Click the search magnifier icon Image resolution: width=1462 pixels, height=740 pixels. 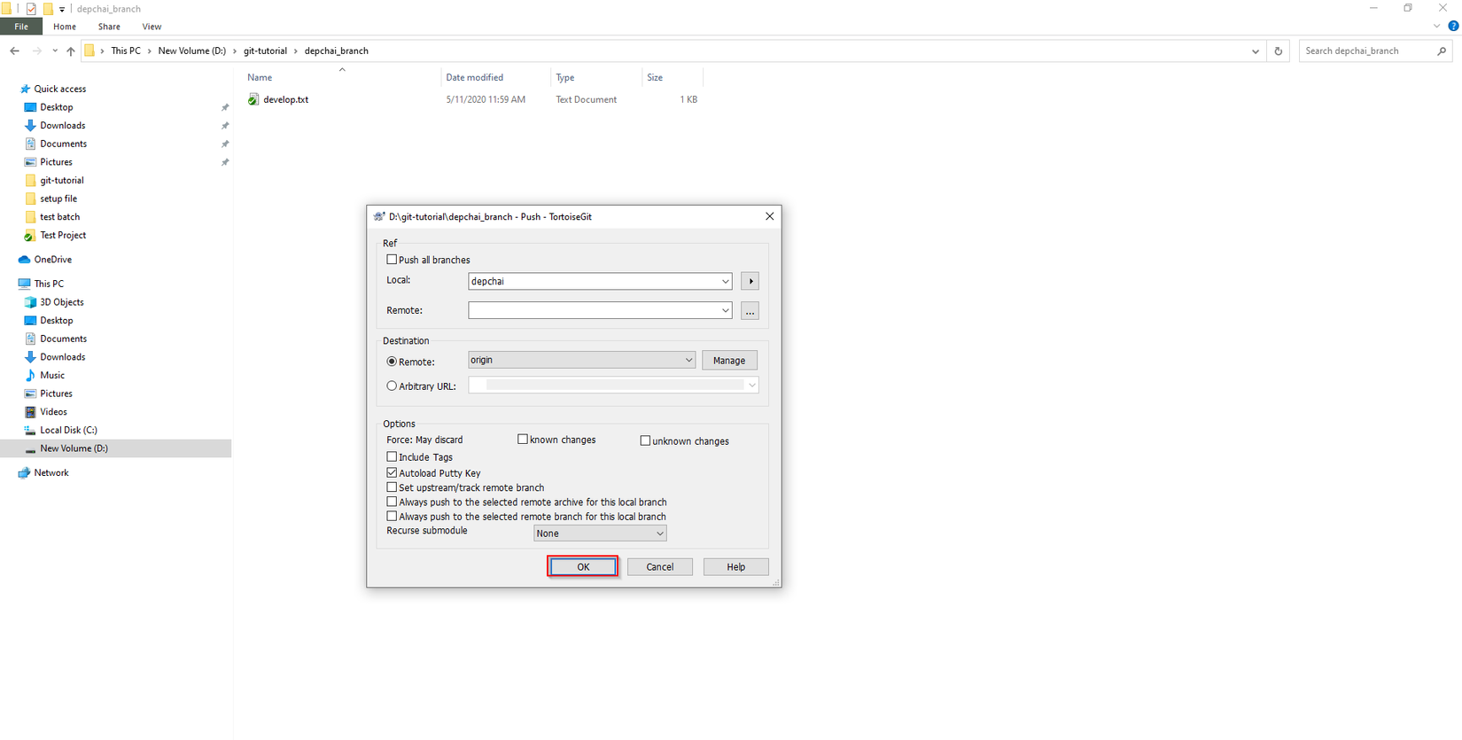click(x=1442, y=51)
